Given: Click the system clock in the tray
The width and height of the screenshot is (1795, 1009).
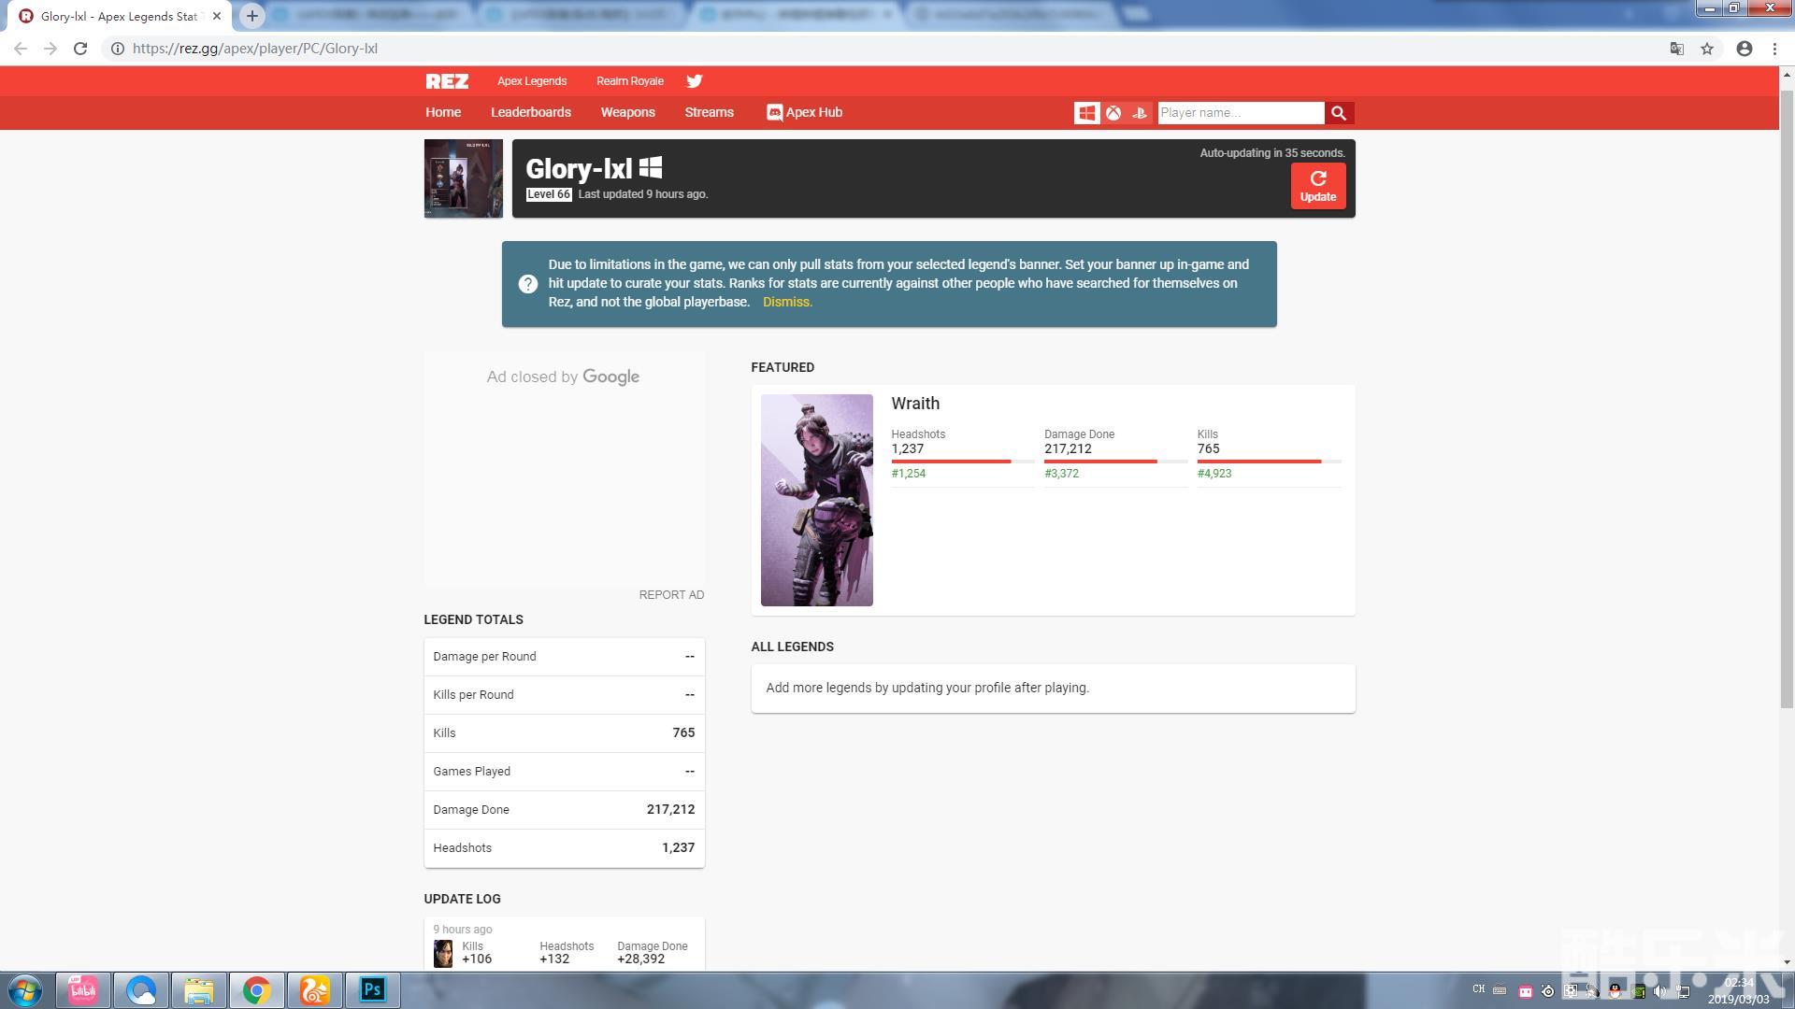Looking at the screenshot, I should 1739,990.
